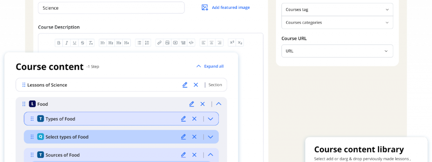This screenshot has height=162, width=432.
Task: Click the drag handle of Select types of Food
Action: click(x=32, y=137)
